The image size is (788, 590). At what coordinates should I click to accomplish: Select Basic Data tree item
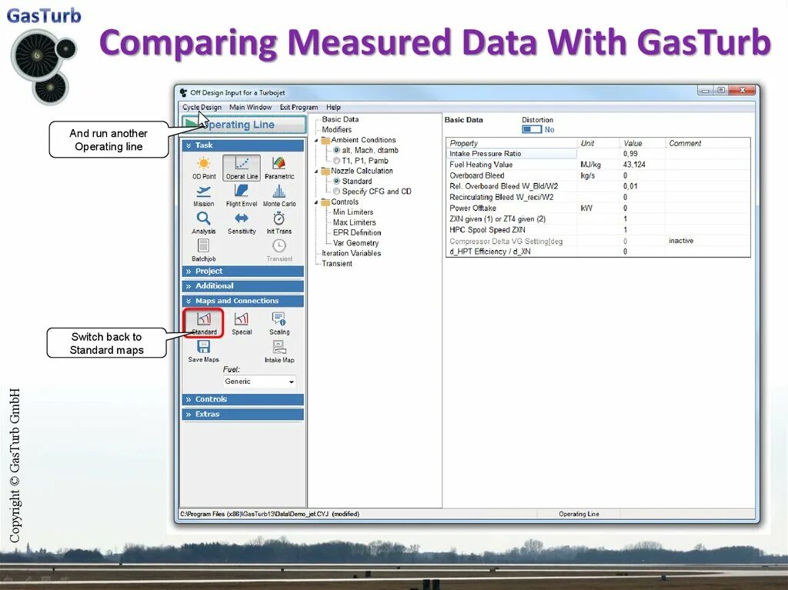(x=340, y=119)
